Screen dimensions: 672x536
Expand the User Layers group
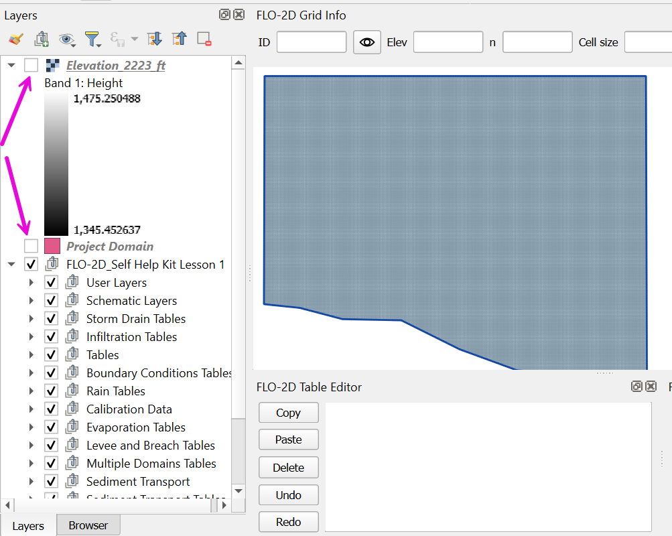tap(31, 283)
